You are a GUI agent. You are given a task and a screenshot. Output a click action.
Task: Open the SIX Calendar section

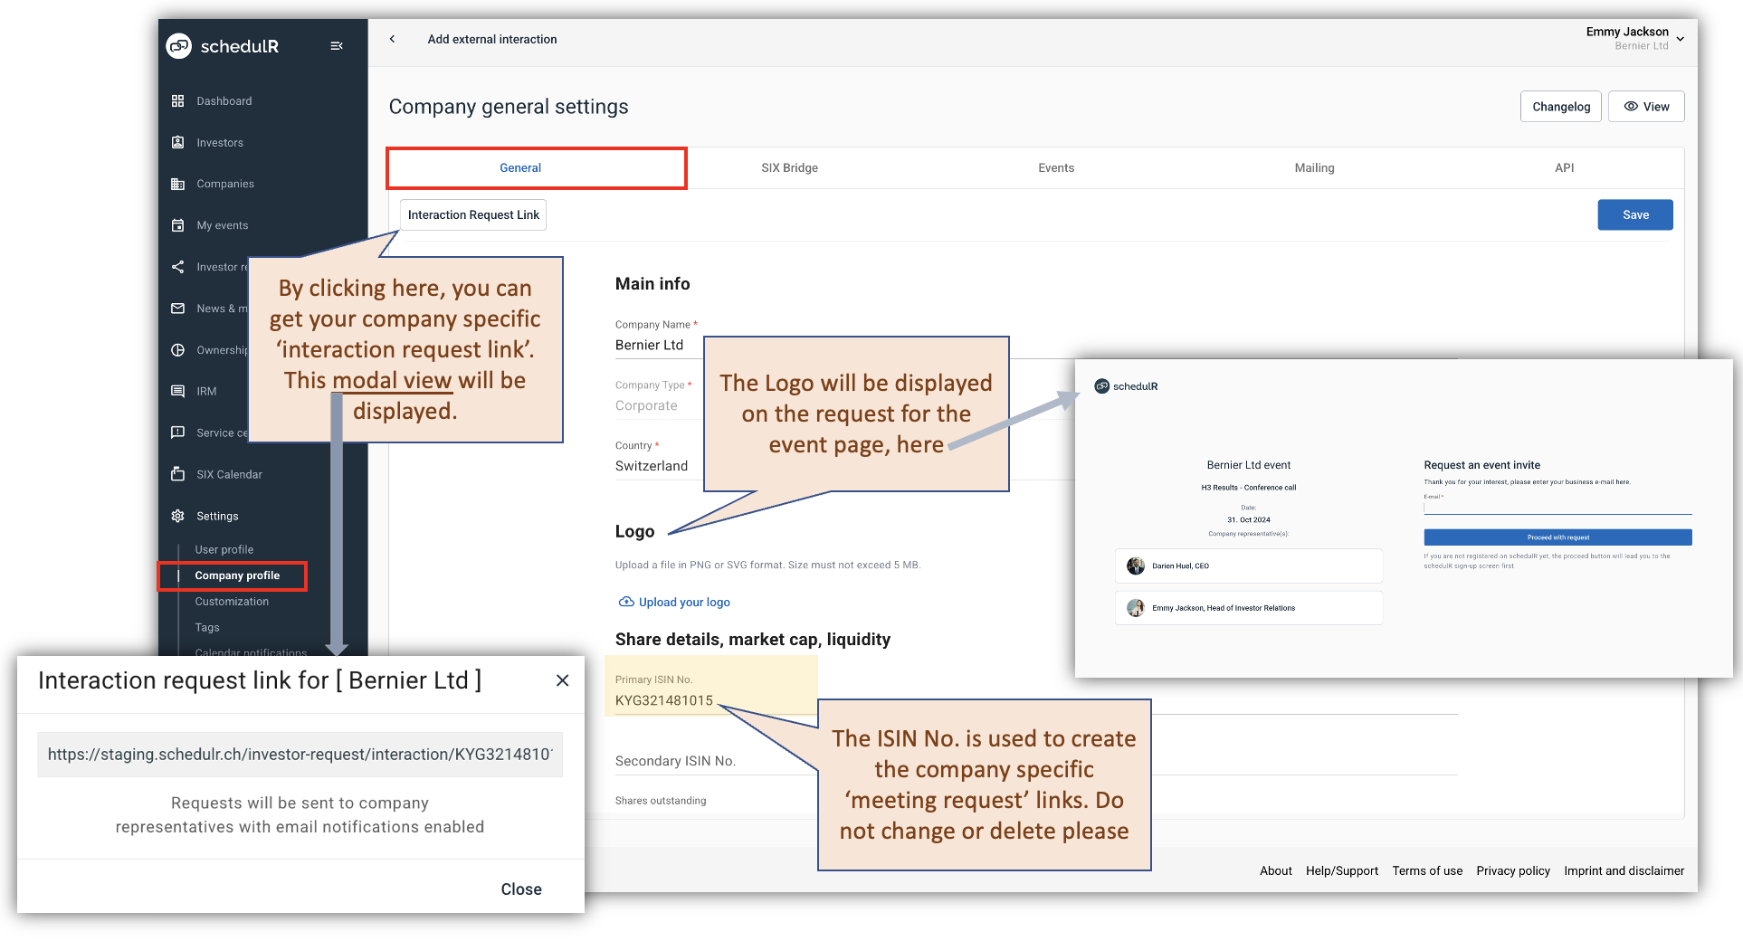[227, 474]
